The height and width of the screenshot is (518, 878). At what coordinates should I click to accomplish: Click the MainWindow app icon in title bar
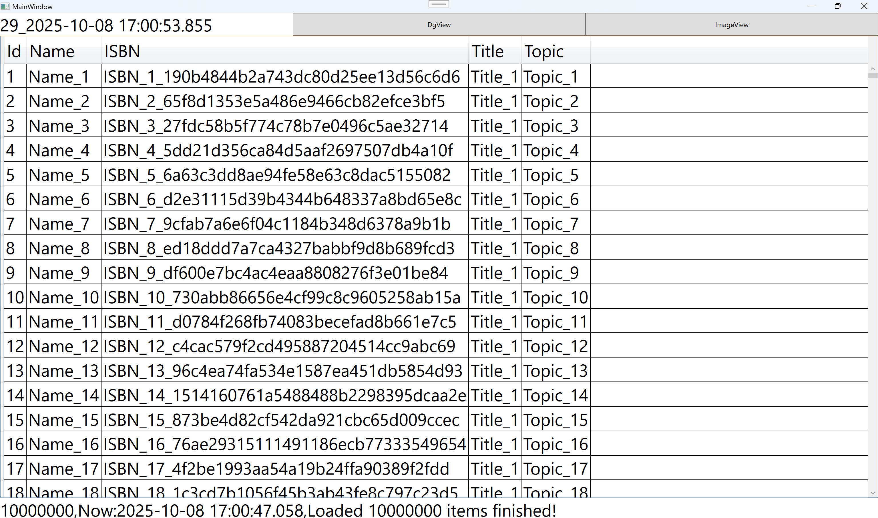pyautogui.click(x=5, y=6)
